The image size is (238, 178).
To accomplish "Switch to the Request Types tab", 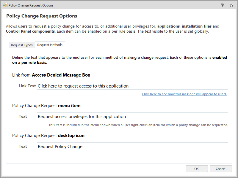I will coord(22,45).
